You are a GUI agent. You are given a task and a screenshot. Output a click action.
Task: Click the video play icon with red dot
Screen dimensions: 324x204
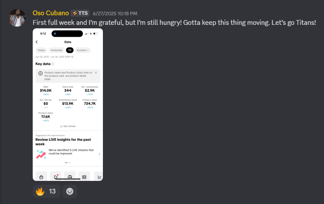55,177
